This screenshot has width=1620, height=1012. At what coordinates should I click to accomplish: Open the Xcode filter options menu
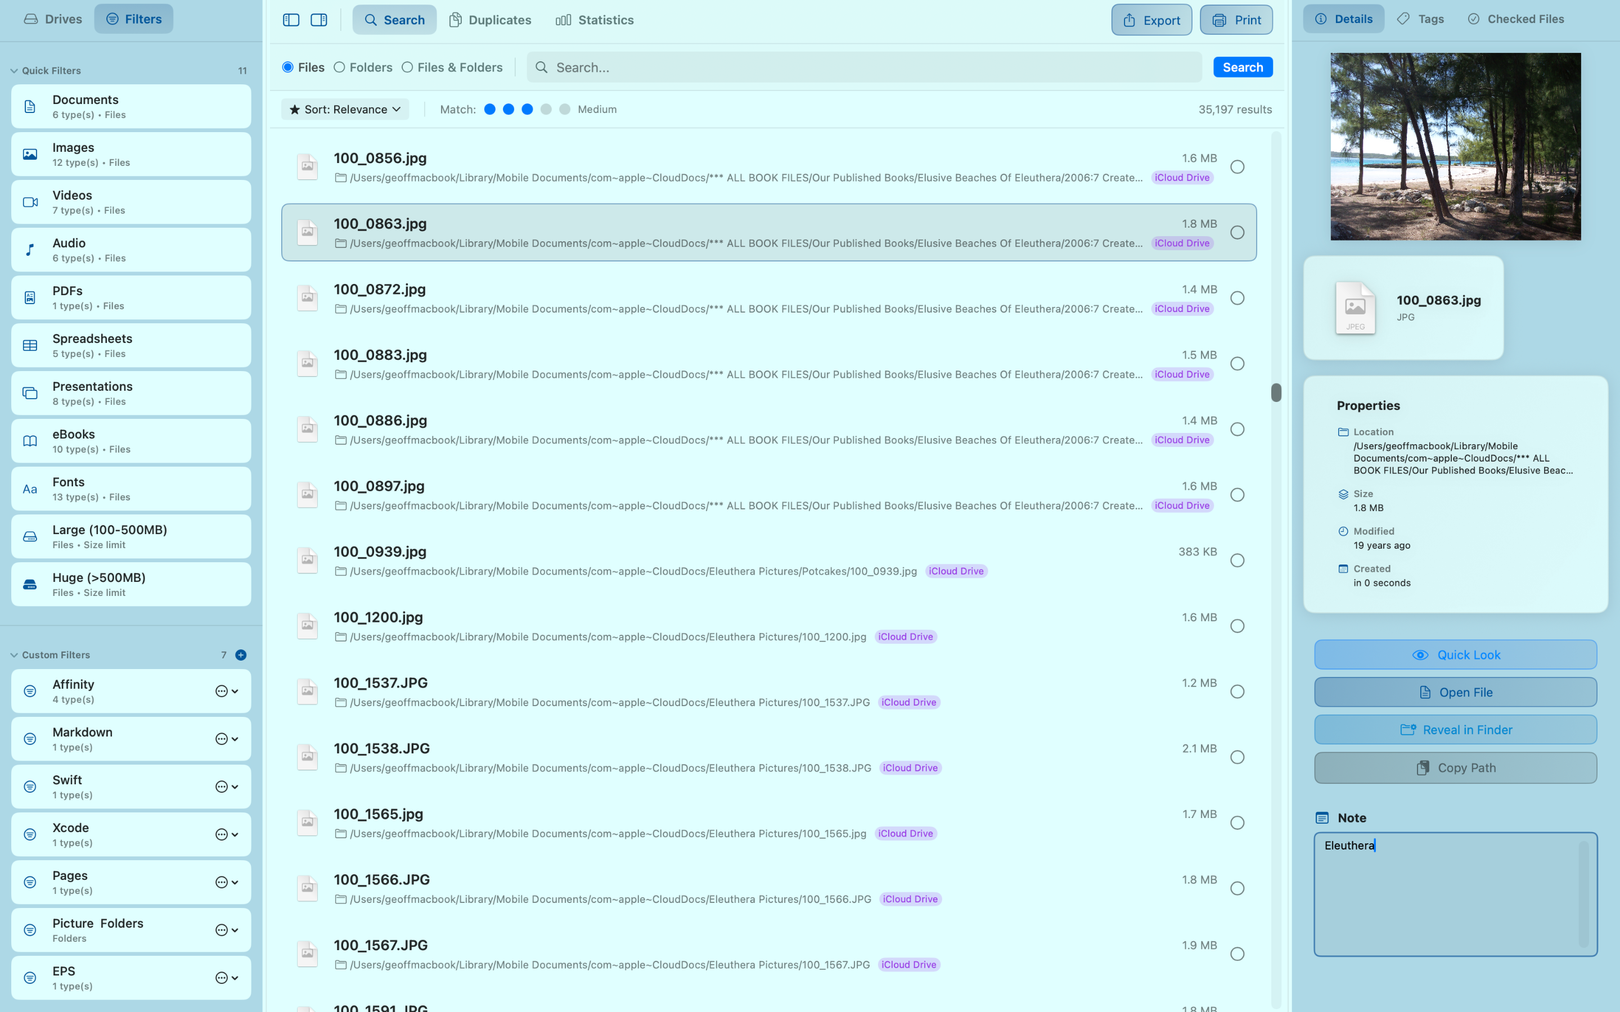click(227, 835)
